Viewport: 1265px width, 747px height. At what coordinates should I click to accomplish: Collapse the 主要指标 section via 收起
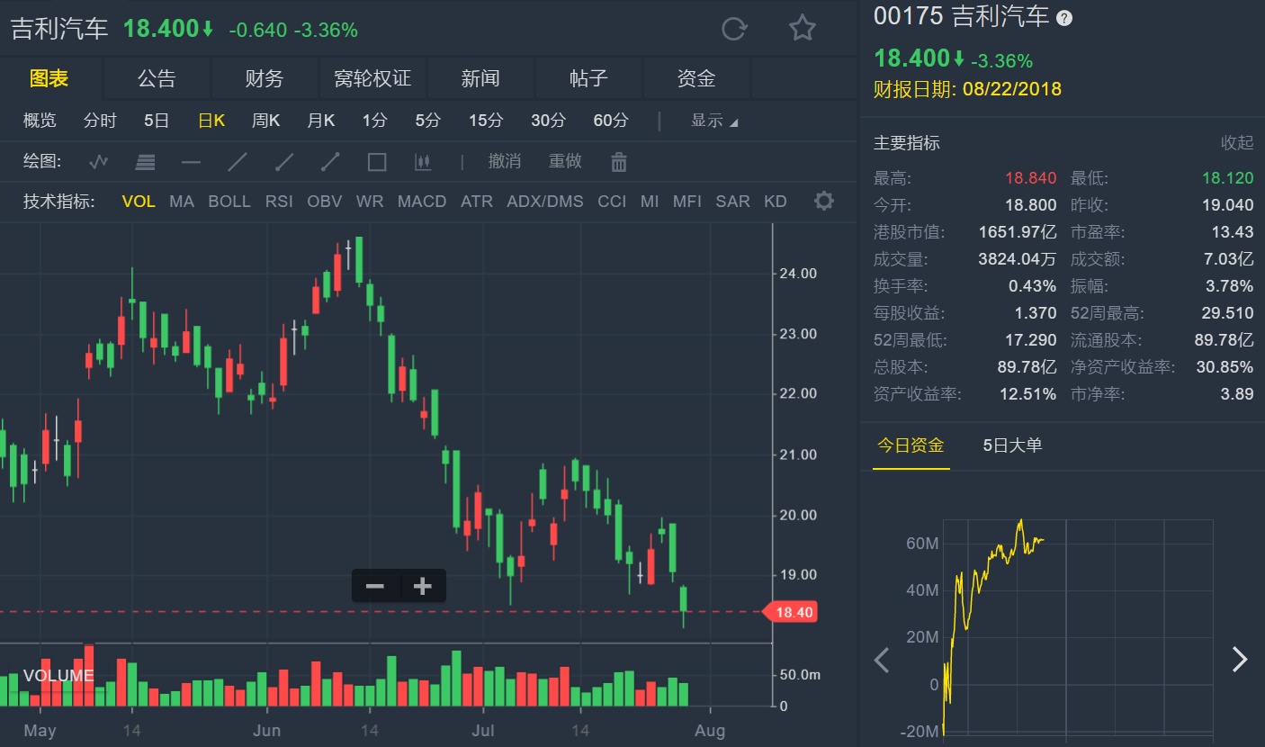pos(1236,143)
